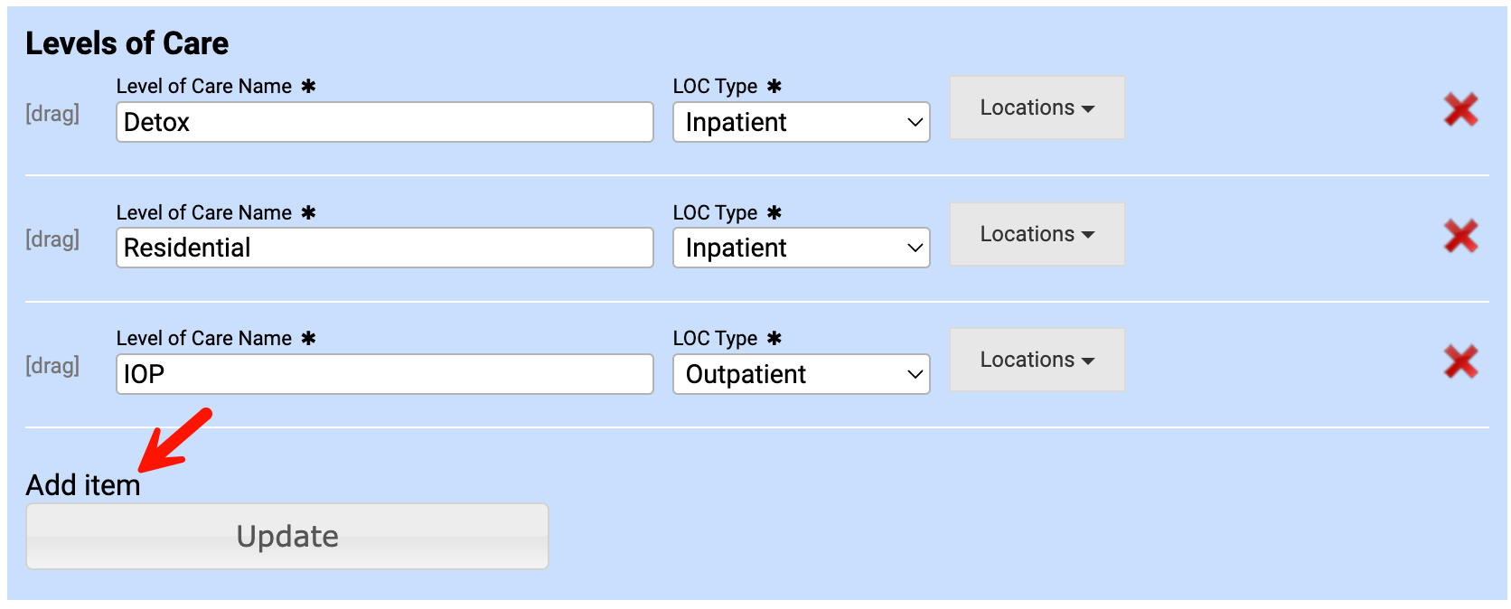Delete the IOP level of care

click(x=1461, y=363)
